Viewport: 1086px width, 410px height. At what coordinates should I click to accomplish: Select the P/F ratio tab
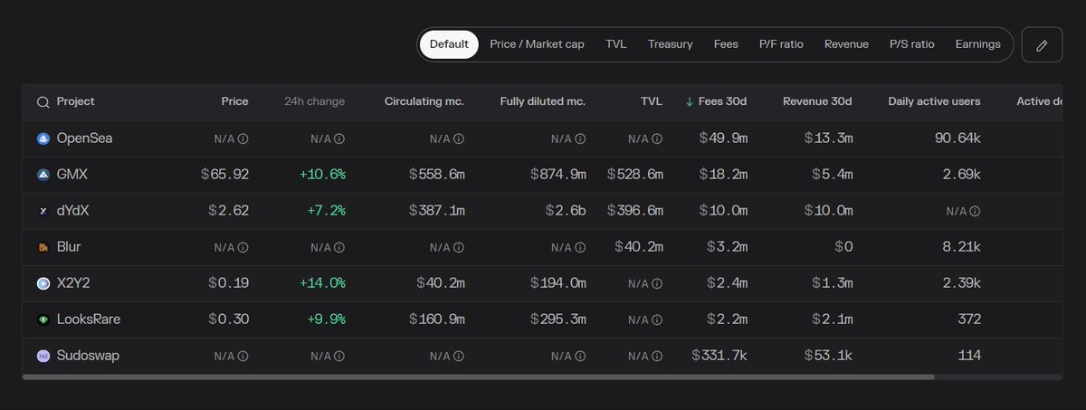pyautogui.click(x=781, y=44)
